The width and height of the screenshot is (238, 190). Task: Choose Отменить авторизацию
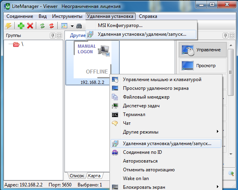pyautogui.click(x=166, y=170)
